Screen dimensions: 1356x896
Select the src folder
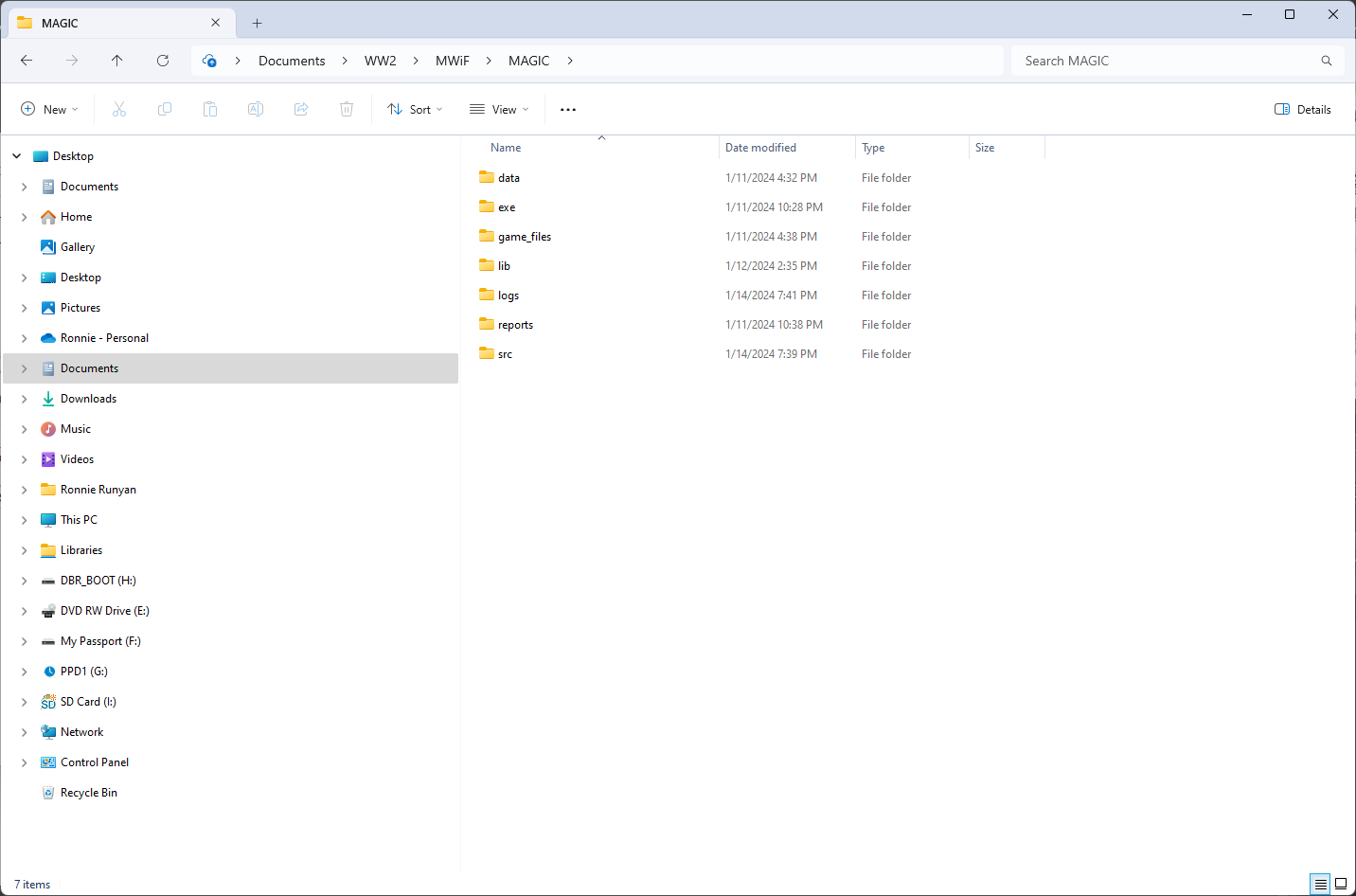[x=505, y=354]
